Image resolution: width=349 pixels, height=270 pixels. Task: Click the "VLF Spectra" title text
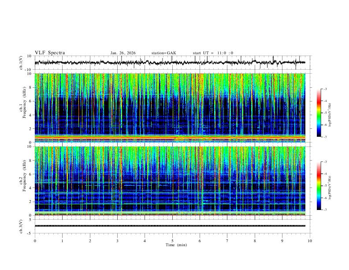point(50,53)
